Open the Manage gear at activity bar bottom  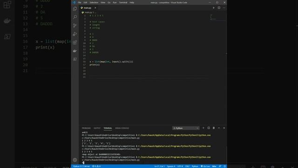point(75,160)
